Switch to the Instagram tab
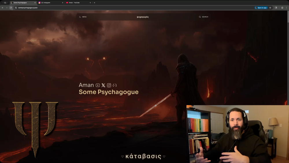Screen dimensions: 289x163 point(49,3)
